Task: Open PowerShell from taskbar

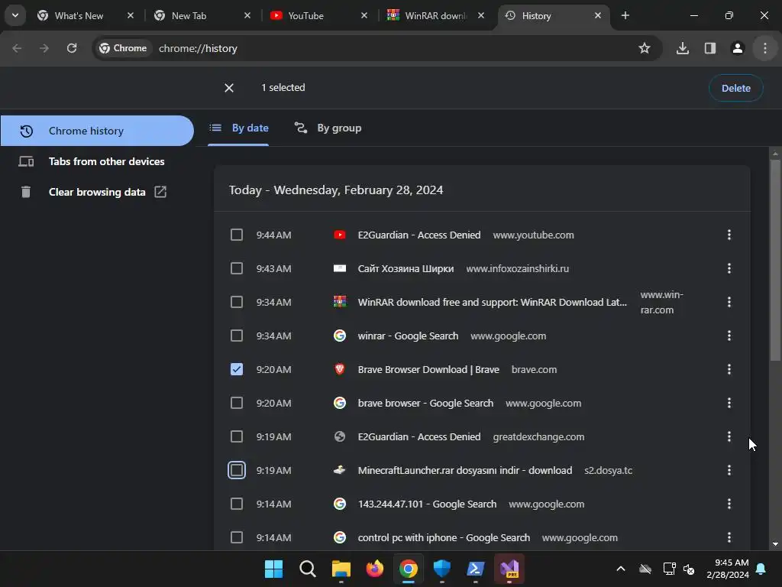Action: click(x=475, y=569)
